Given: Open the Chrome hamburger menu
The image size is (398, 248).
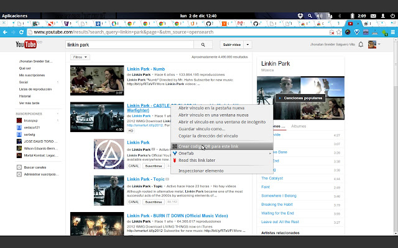Looking at the screenshot, I should pyautogui.click(x=392, y=32).
